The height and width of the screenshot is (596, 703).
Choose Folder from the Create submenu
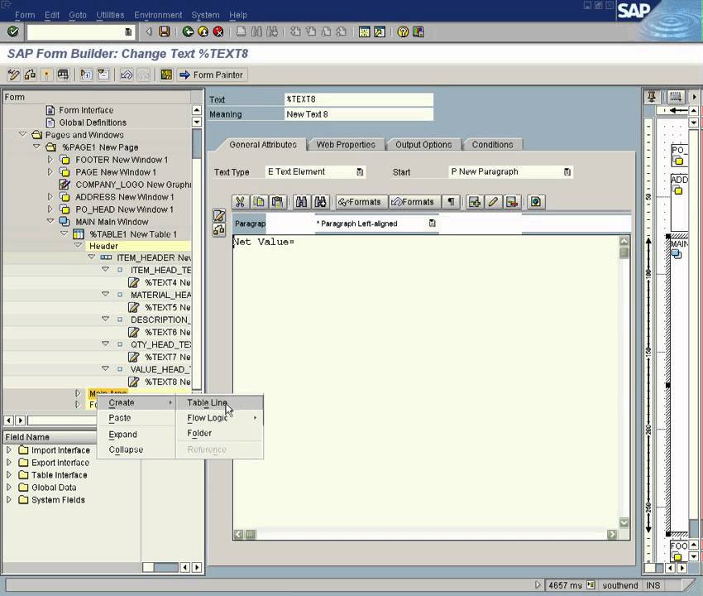point(219,433)
